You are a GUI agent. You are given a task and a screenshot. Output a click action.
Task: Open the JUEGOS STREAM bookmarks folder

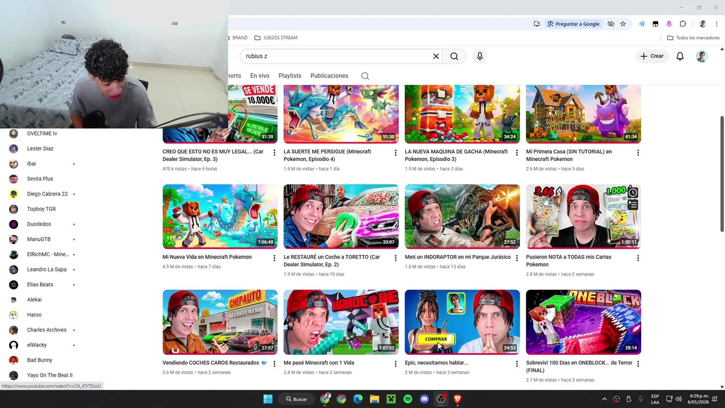pos(276,37)
